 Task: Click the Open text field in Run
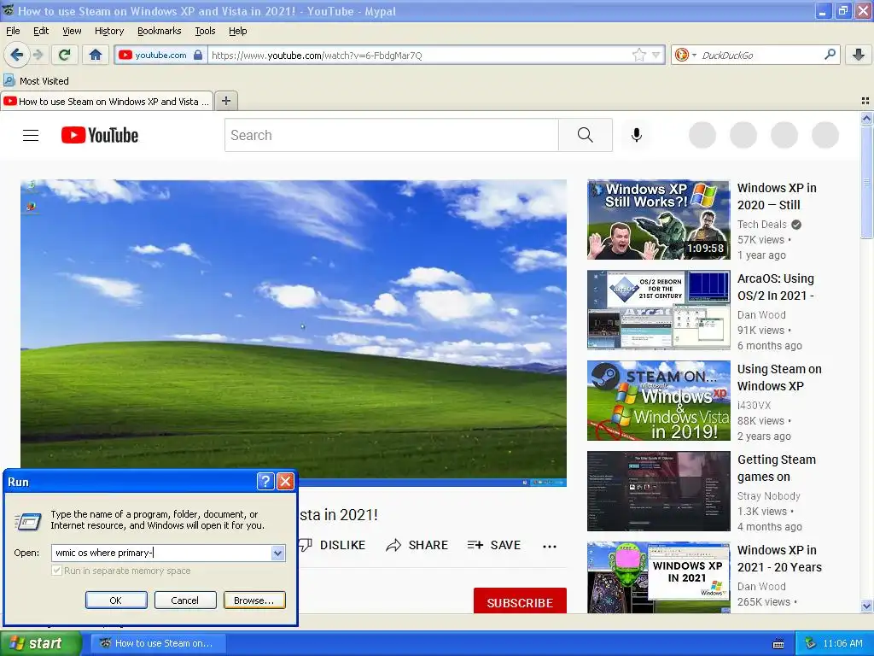tap(161, 553)
